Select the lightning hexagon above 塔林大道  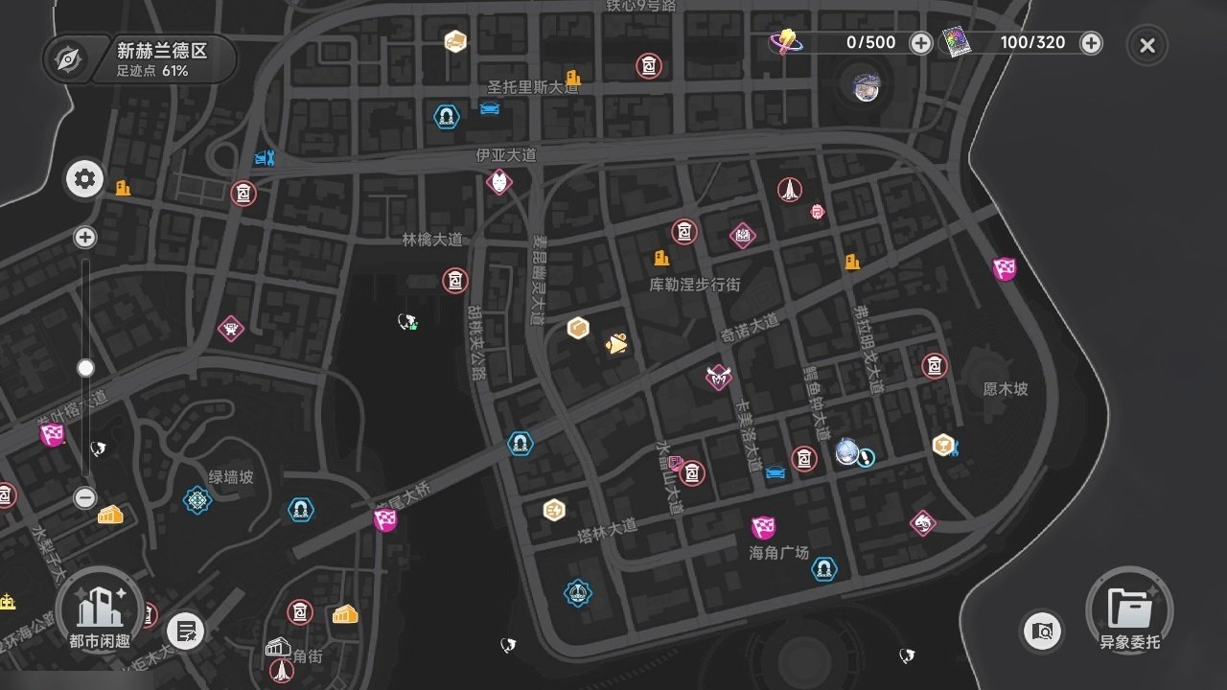coord(554,510)
